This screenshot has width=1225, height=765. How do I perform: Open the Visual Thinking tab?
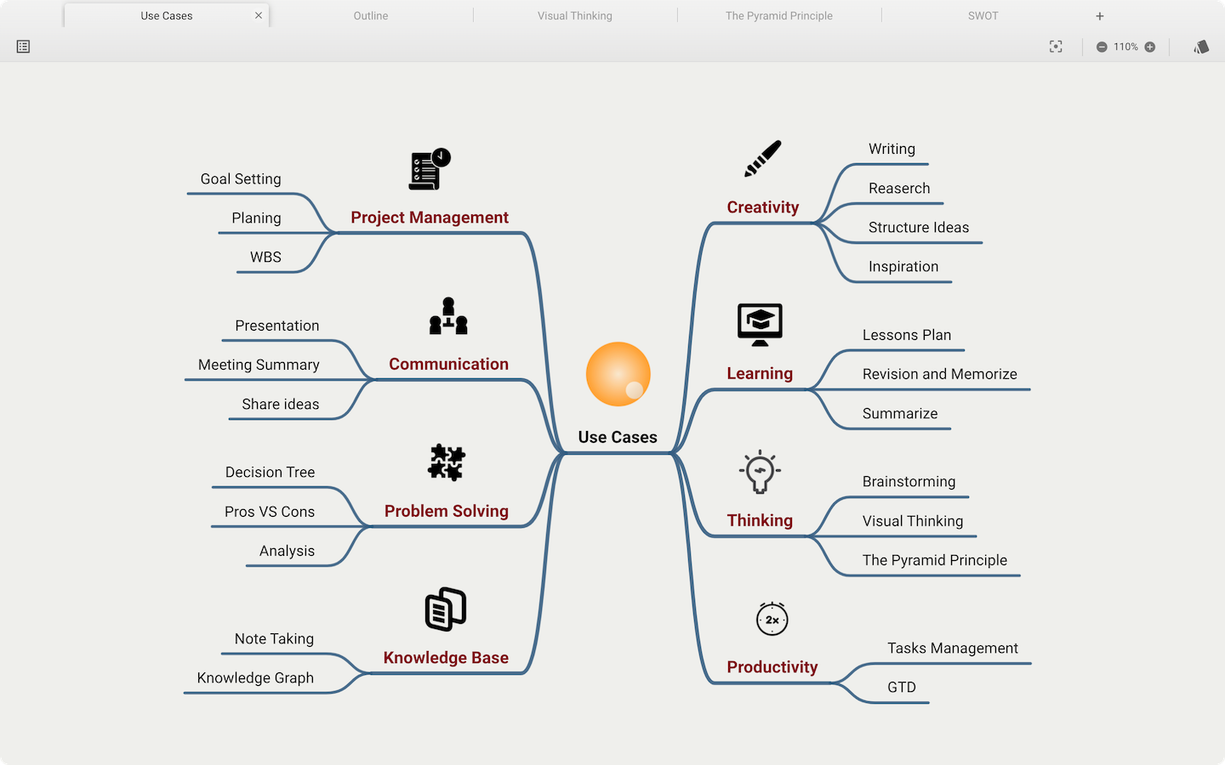point(575,16)
